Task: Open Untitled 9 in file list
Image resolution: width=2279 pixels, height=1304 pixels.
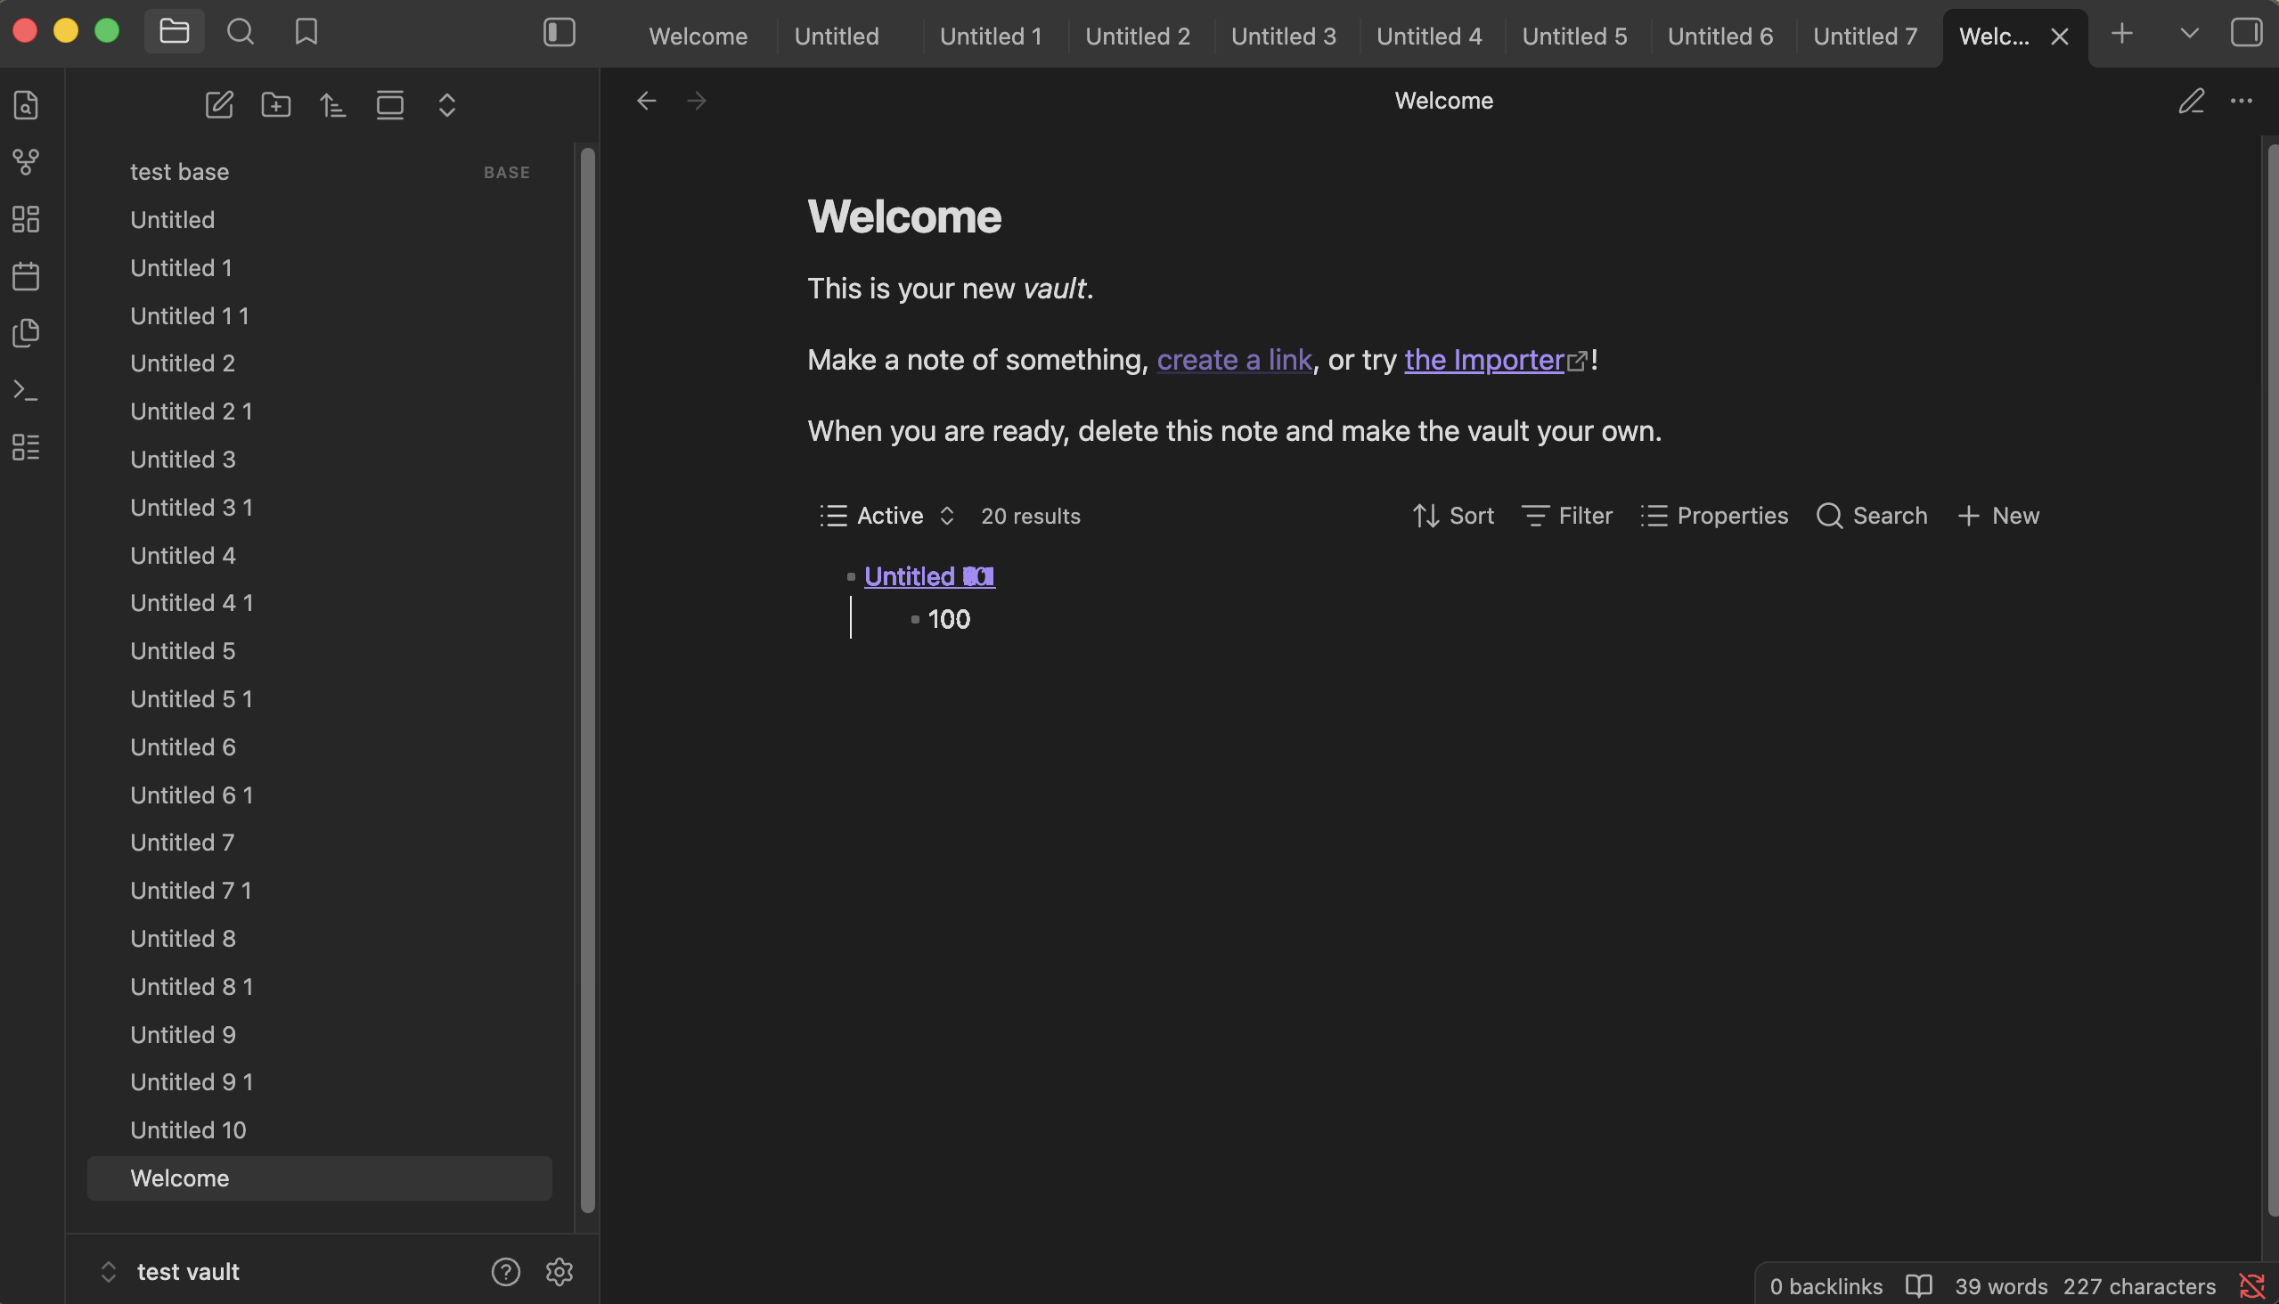Action: tap(319, 1034)
